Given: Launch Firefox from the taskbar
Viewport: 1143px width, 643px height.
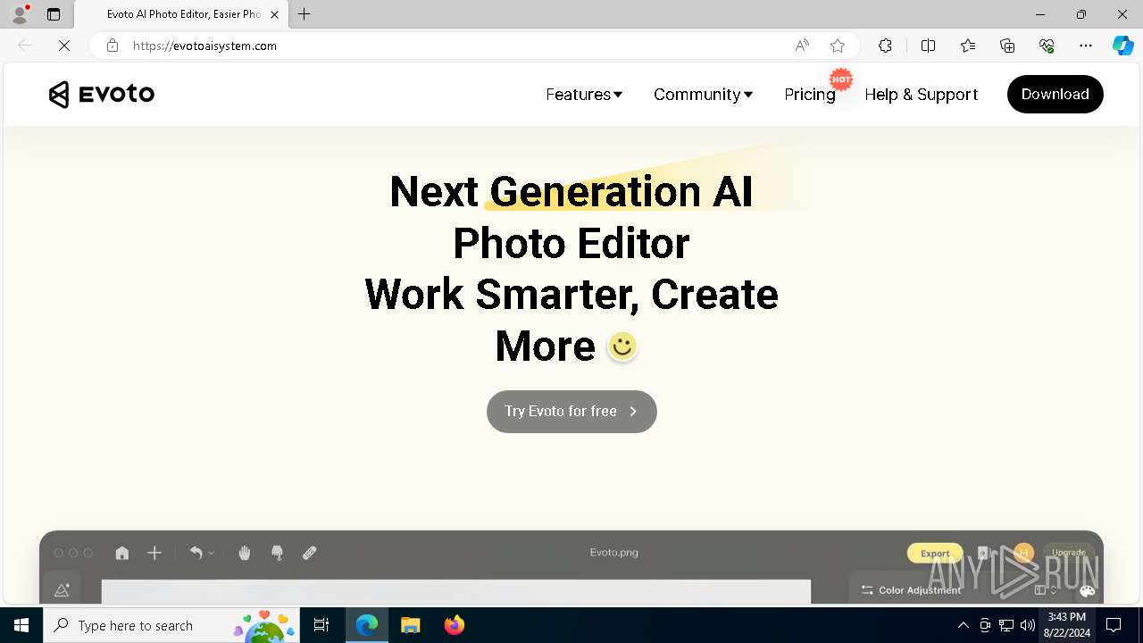Looking at the screenshot, I should (x=455, y=625).
